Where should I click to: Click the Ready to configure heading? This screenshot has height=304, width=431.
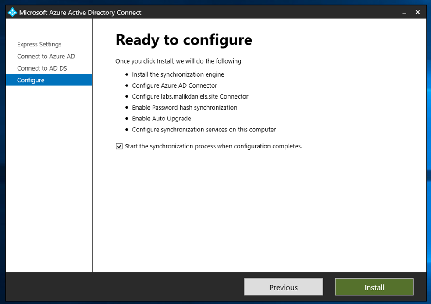coord(184,40)
